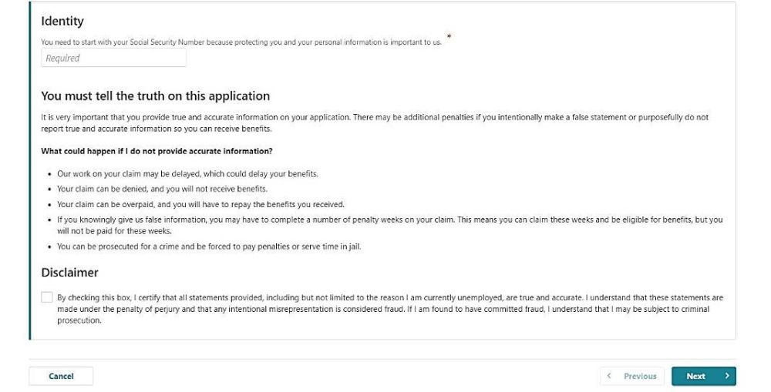Select the Identity section heading

[x=62, y=21]
